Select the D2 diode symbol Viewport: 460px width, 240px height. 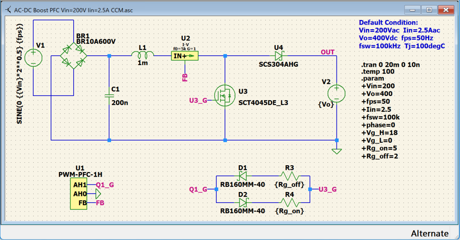(x=244, y=203)
